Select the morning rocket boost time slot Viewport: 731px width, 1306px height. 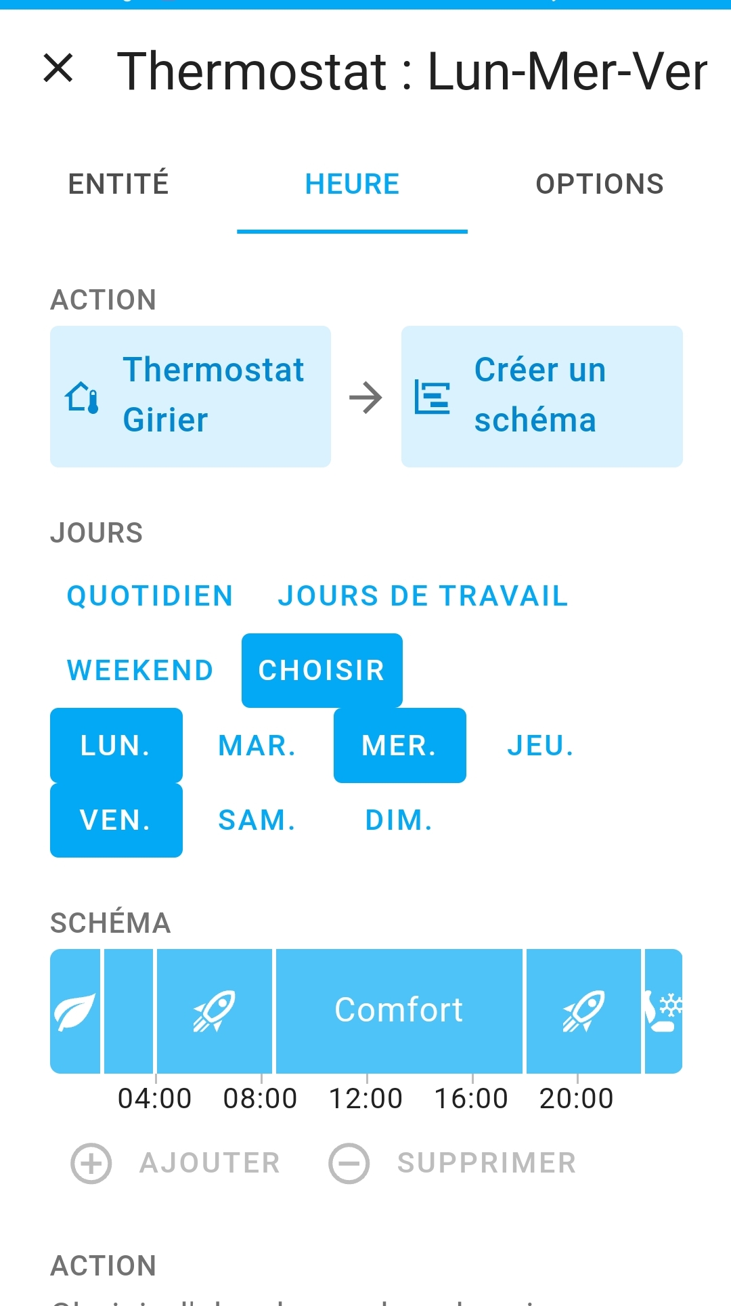[214, 1011]
